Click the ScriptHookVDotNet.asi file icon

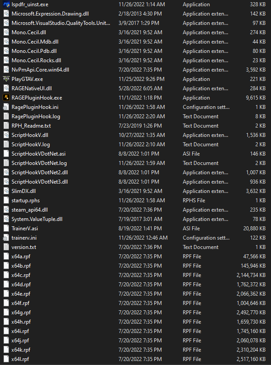[6, 154]
